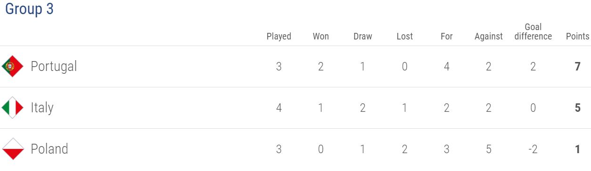Select Poland's goals against value 5
This screenshot has width=591, height=171.
pyautogui.click(x=489, y=149)
